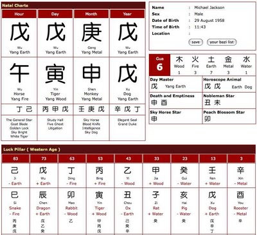
Task: Select the Day pillar header
Action: coord(55,14)
